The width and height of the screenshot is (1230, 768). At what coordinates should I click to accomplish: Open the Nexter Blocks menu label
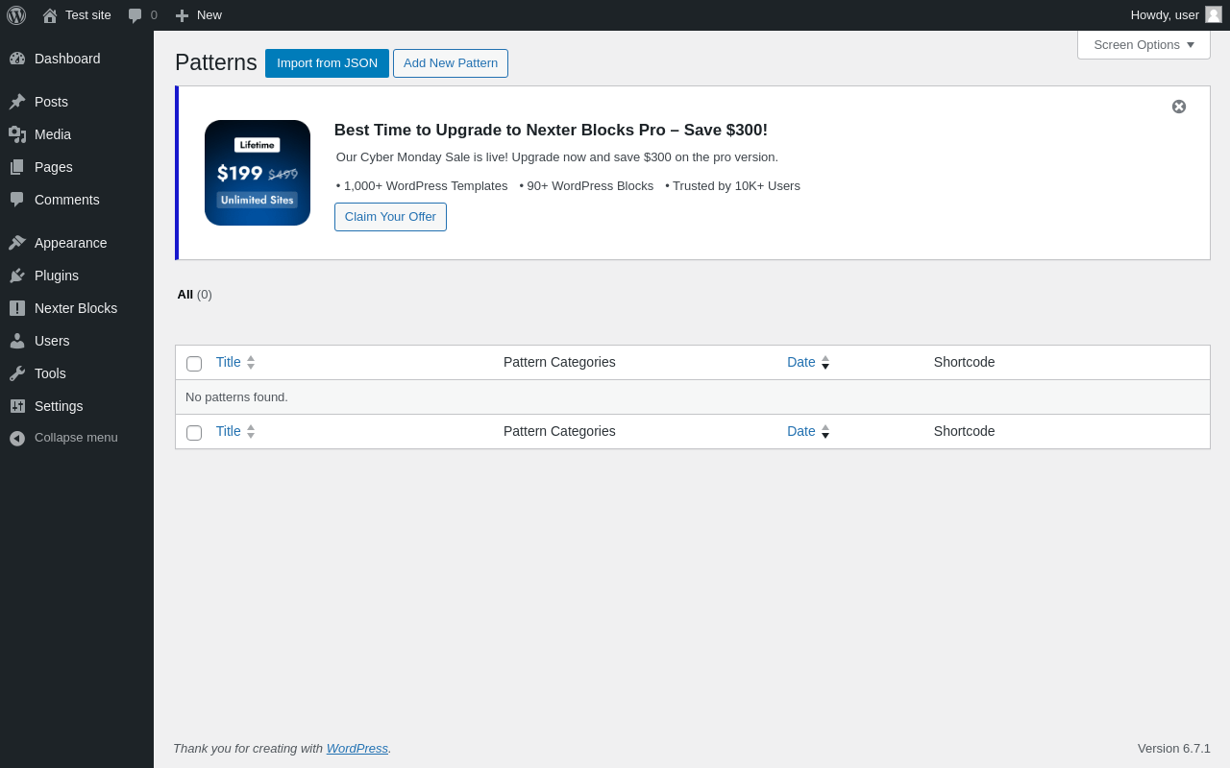pyautogui.click(x=76, y=308)
